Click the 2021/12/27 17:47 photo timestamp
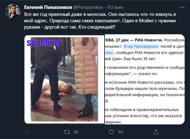The image size is (190, 139). 85,121
